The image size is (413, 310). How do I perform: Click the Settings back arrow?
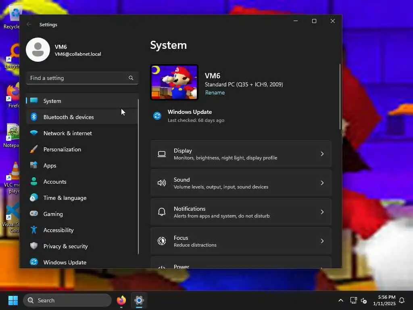(29, 24)
